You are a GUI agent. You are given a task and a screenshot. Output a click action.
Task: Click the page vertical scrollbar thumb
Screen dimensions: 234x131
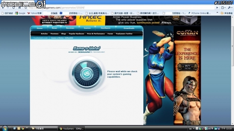[233, 46]
